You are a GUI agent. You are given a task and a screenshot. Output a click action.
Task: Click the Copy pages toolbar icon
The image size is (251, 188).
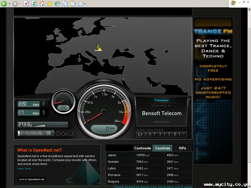[x=65, y=3]
